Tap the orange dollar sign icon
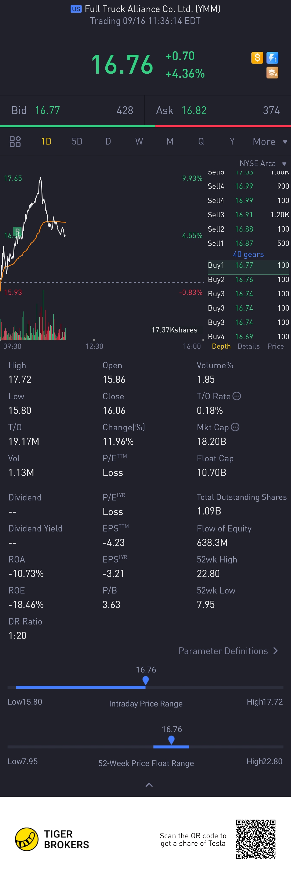The image size is (291, 882). [x=257, y=57]
